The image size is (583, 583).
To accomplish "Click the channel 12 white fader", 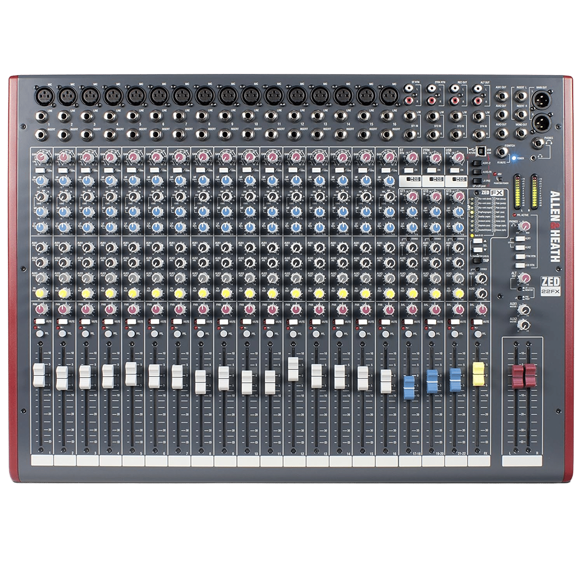I will [293, 369].
